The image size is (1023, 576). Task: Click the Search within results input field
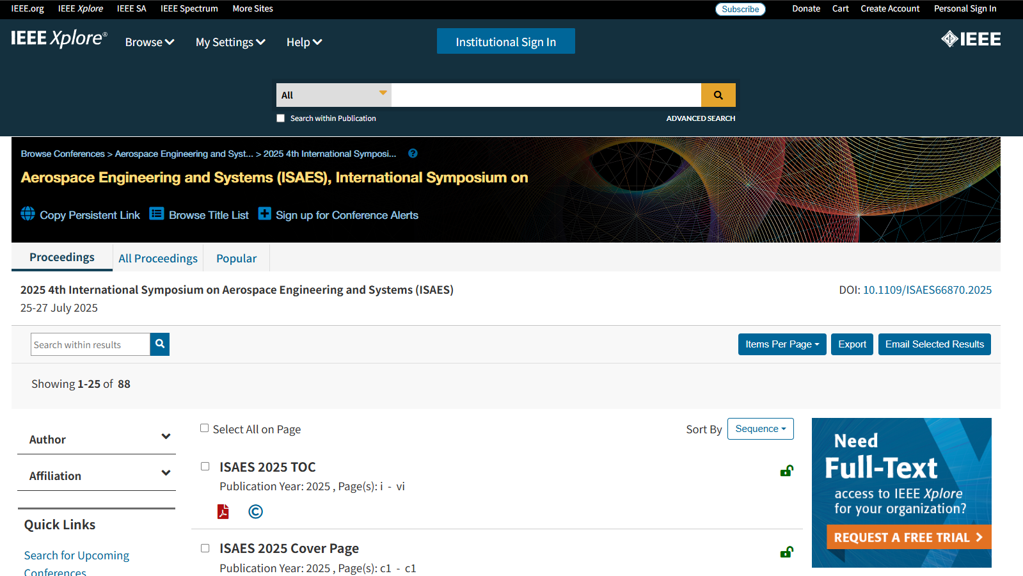point(90,344)
